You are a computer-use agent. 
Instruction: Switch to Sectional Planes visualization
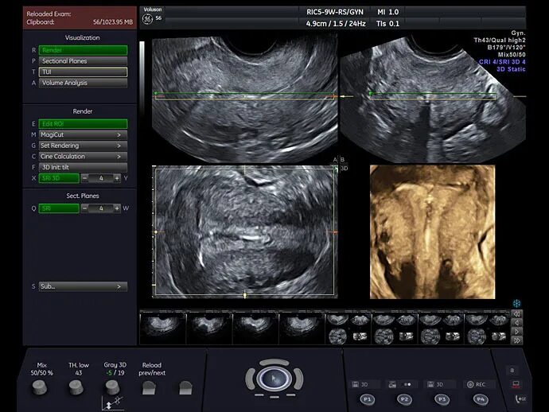tap(83, 61)
